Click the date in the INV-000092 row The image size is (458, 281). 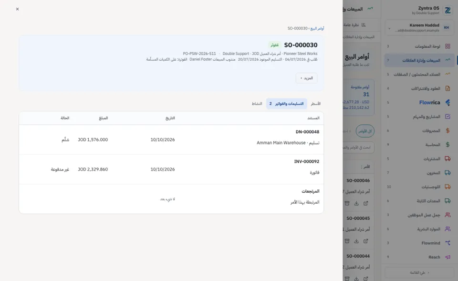tap(163, 169)
